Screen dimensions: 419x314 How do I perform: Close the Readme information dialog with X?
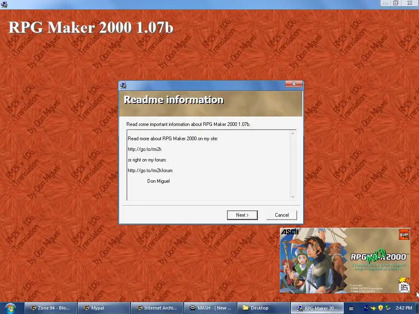pos(294,84)
